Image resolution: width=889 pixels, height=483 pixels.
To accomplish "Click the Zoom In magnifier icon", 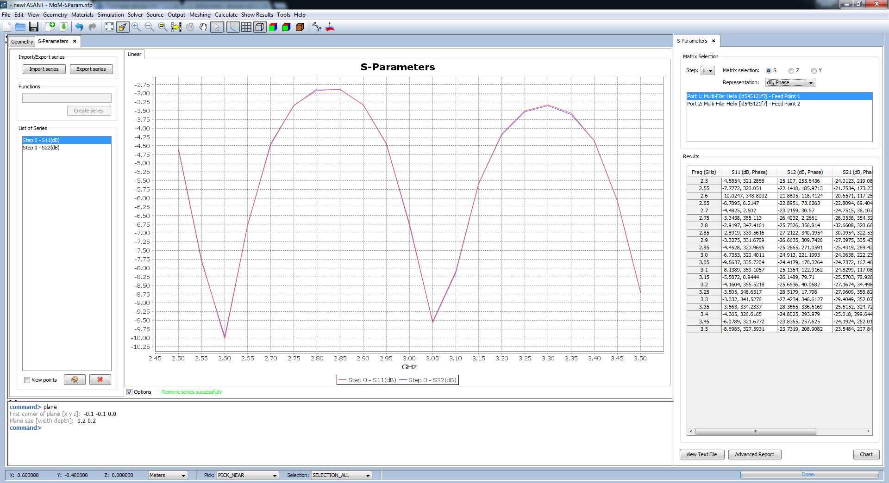I will click(136, 27).
